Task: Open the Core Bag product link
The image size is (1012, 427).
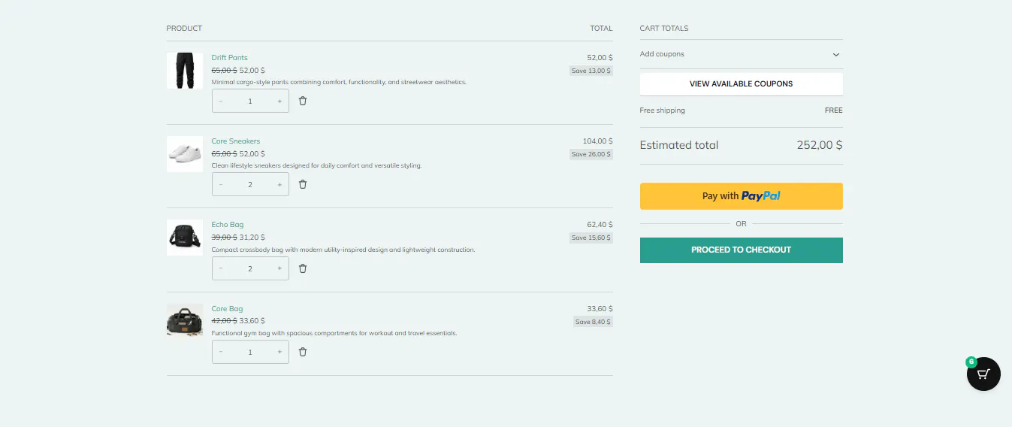Action: 227,309
